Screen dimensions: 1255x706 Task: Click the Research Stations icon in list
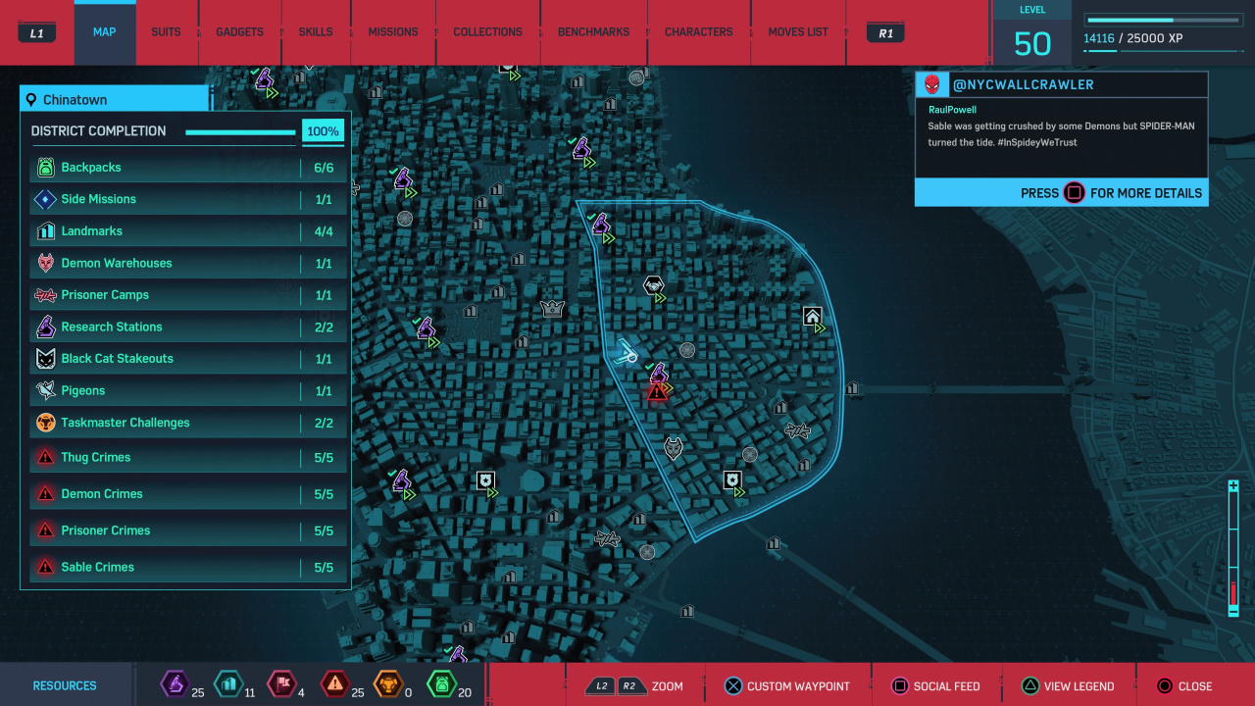(45, 327)
